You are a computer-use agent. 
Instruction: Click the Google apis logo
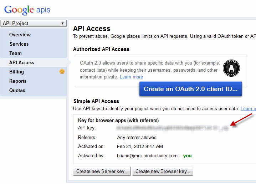click(x=27, y=10)
